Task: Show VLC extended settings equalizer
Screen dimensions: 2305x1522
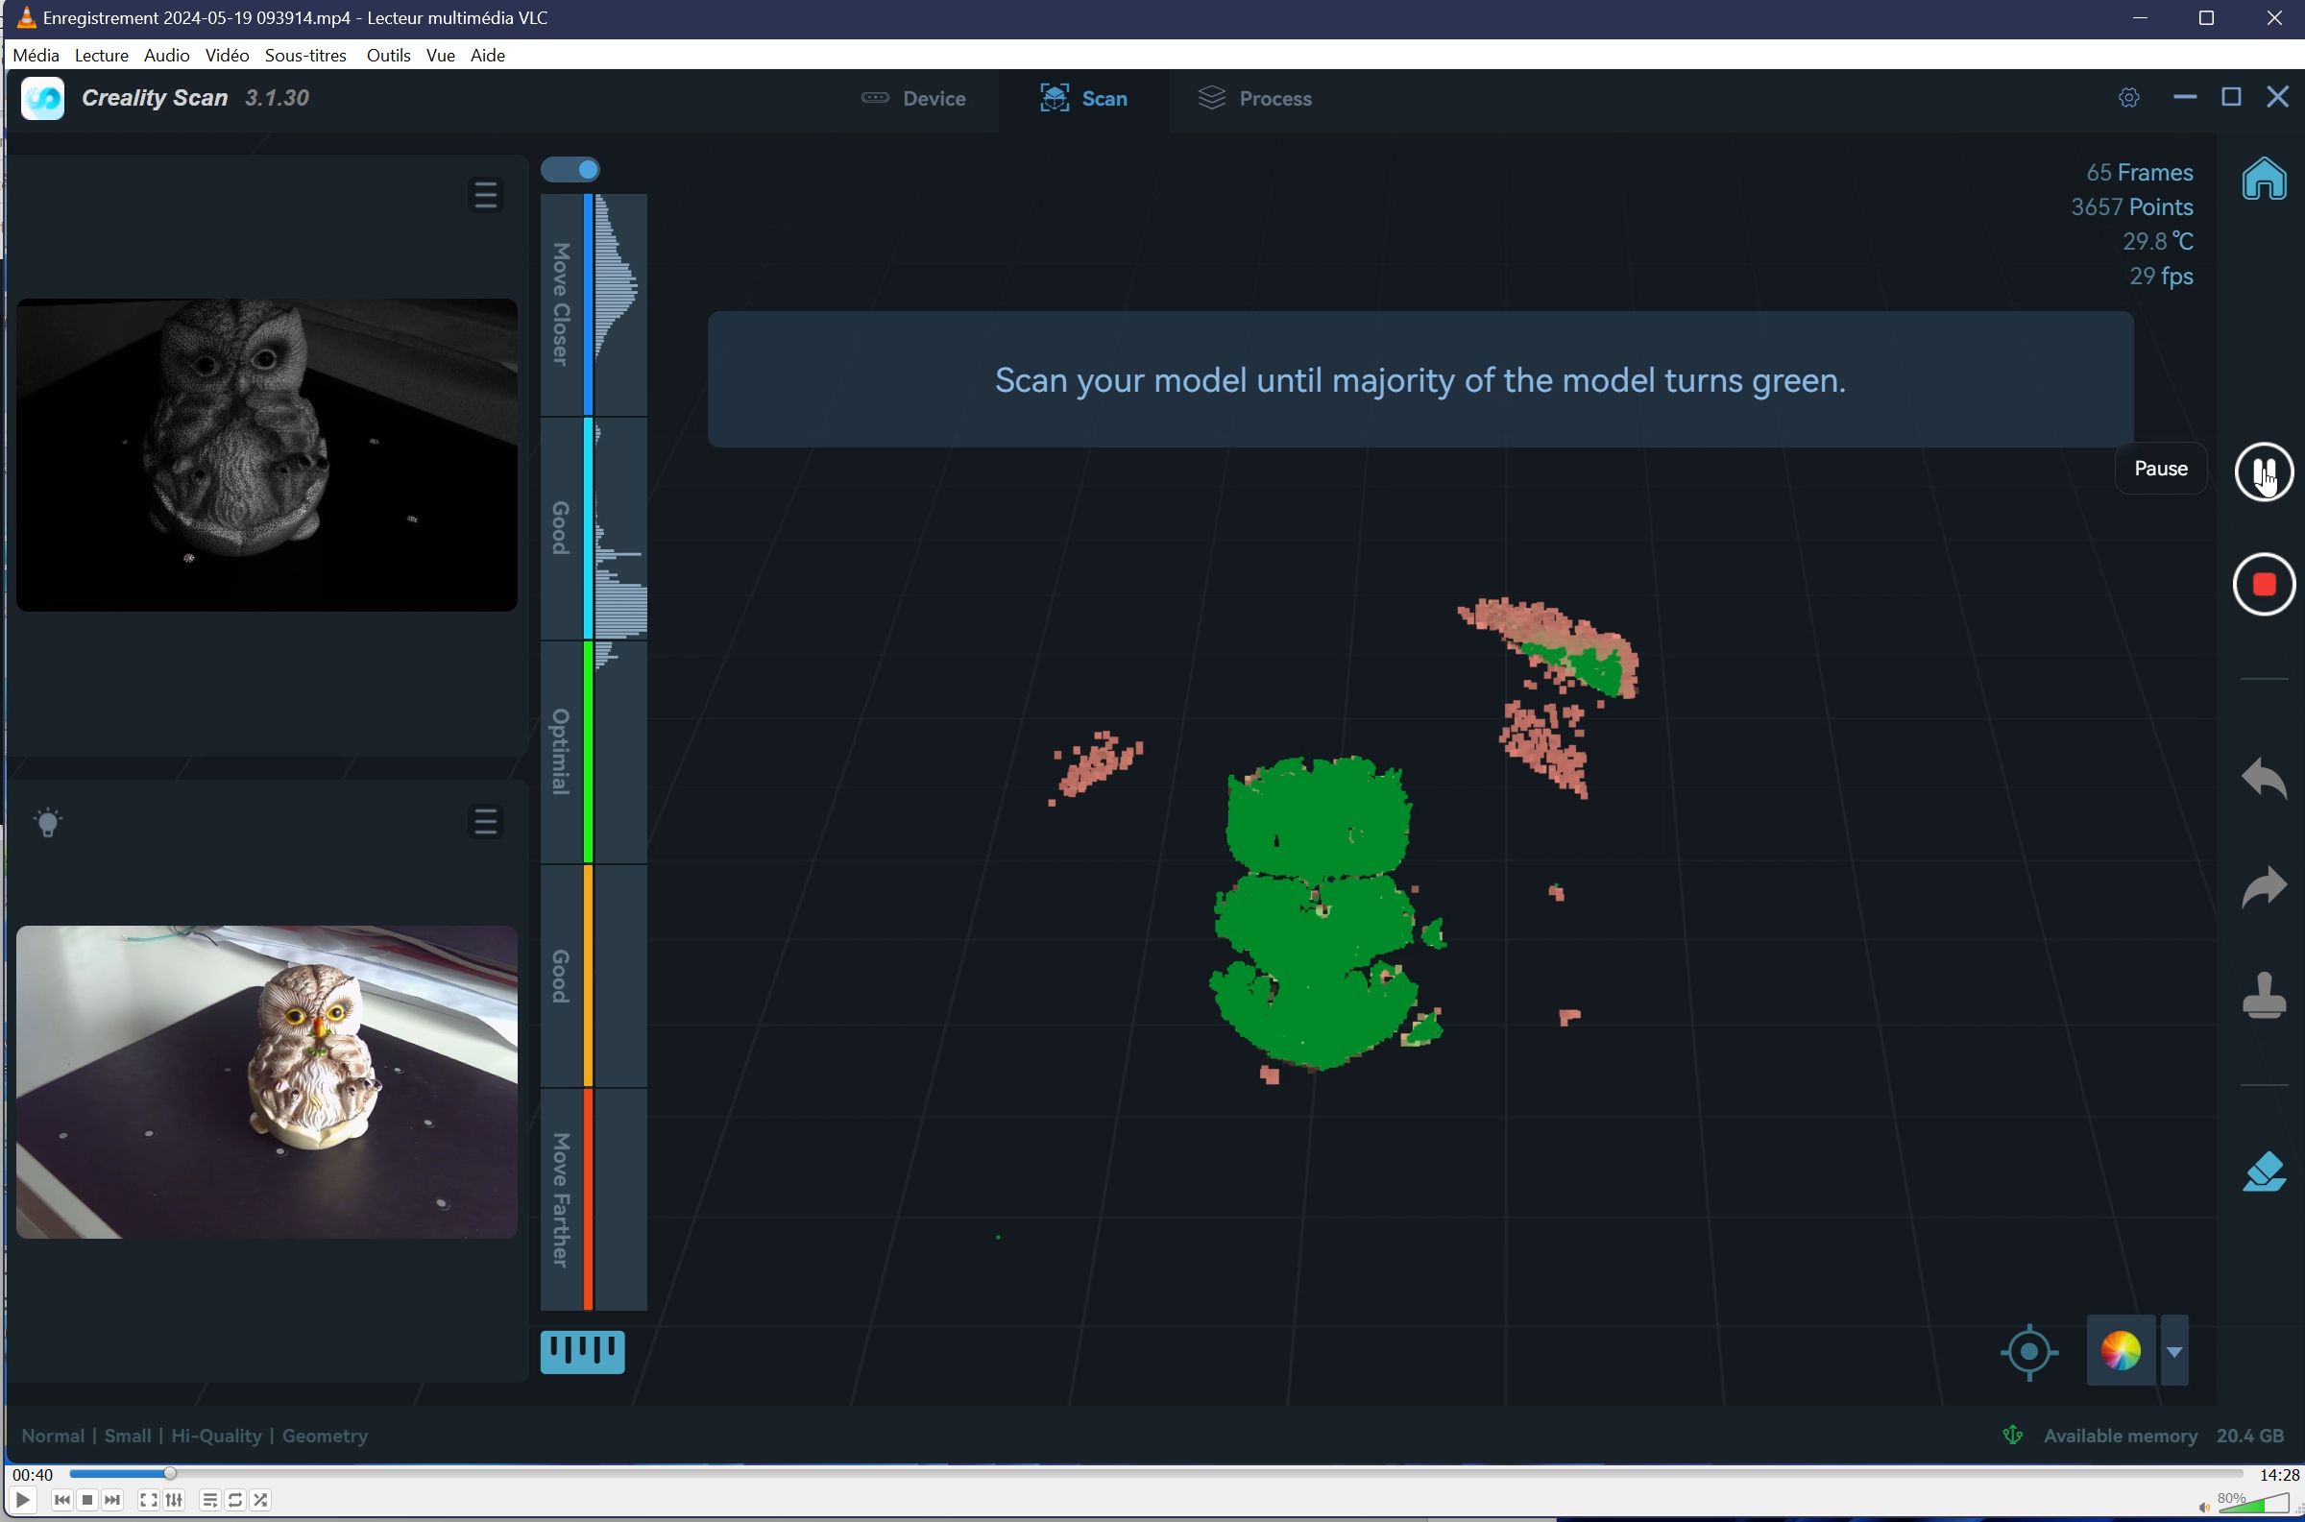Action: point(174,1500)
